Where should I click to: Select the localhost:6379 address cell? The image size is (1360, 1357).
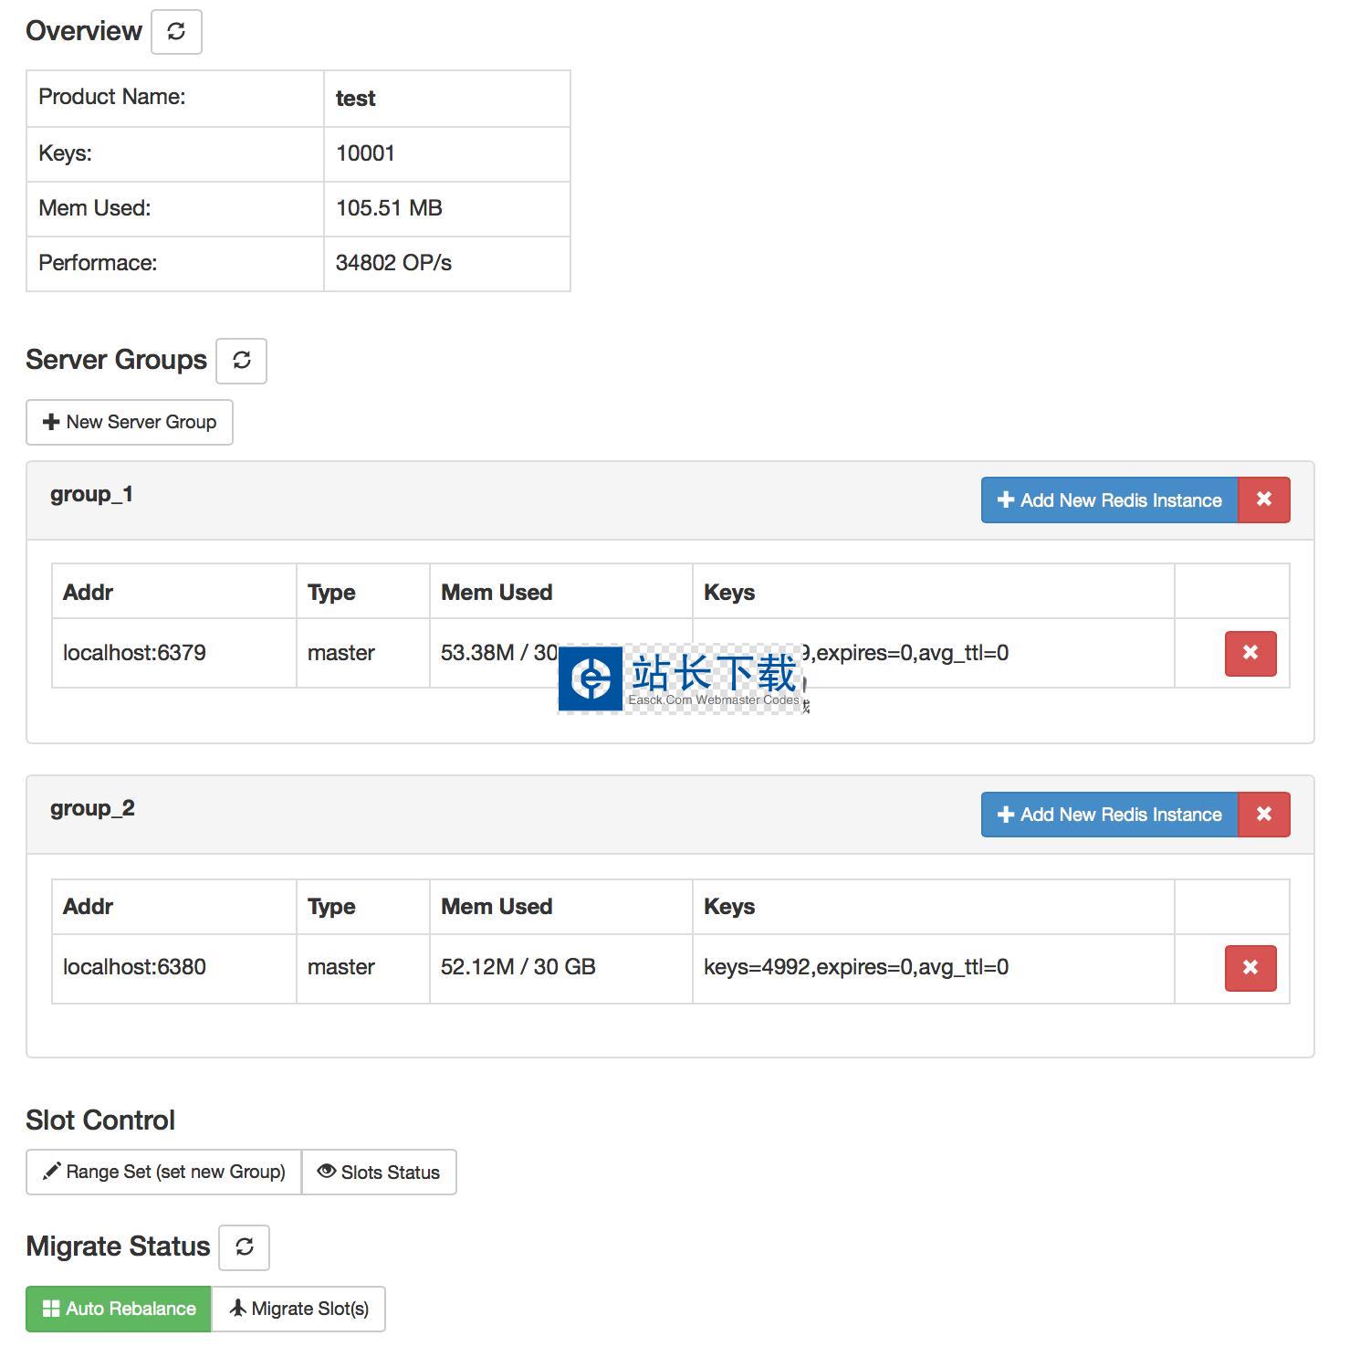(134, 653)
